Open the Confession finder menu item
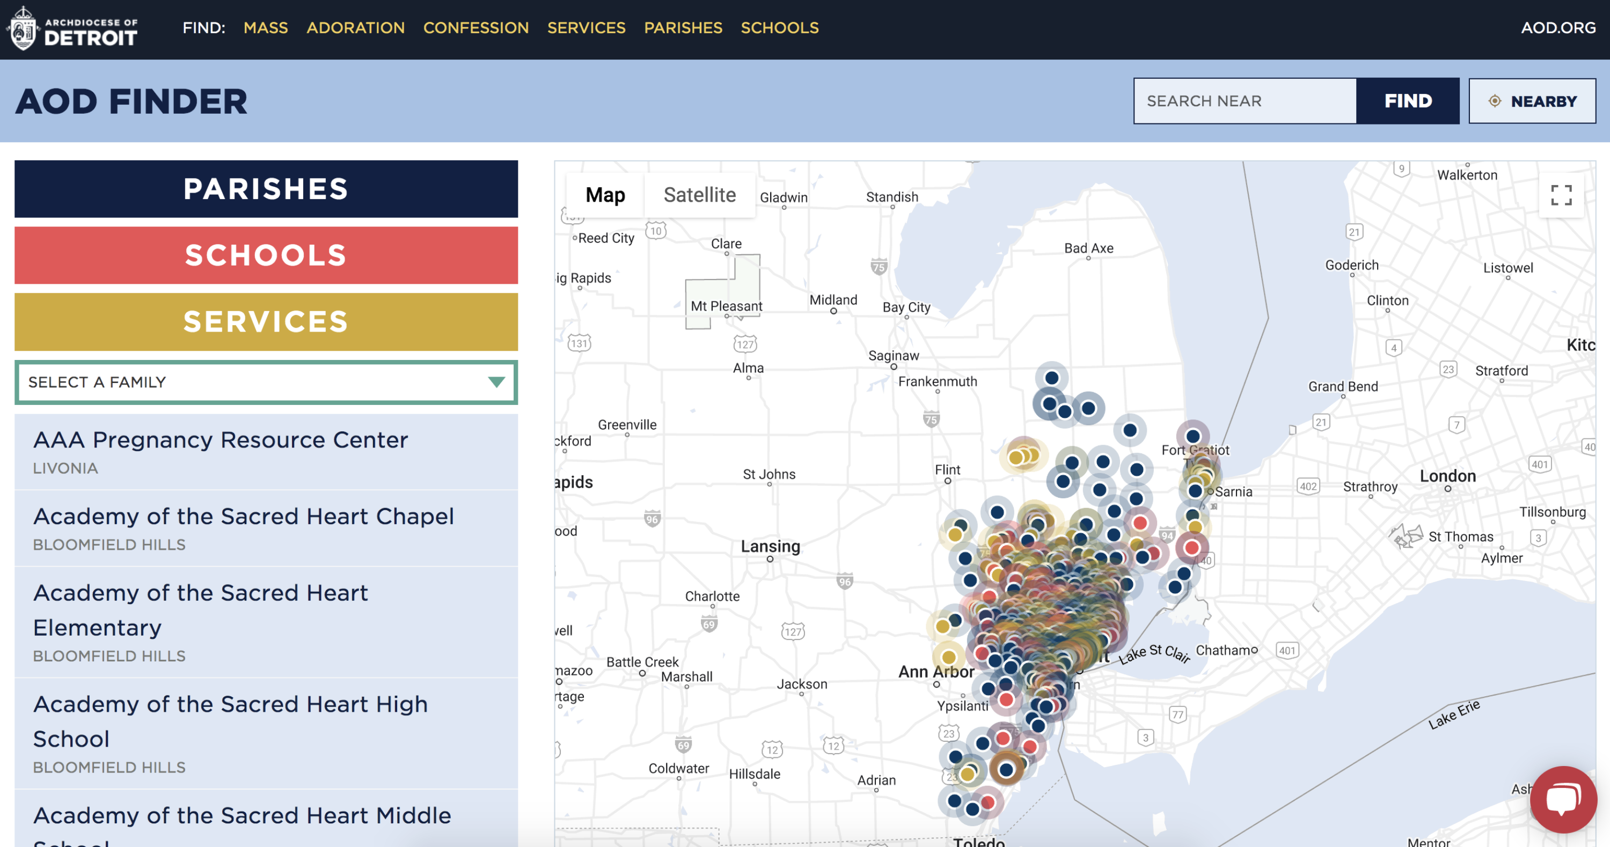 [475, 28]
